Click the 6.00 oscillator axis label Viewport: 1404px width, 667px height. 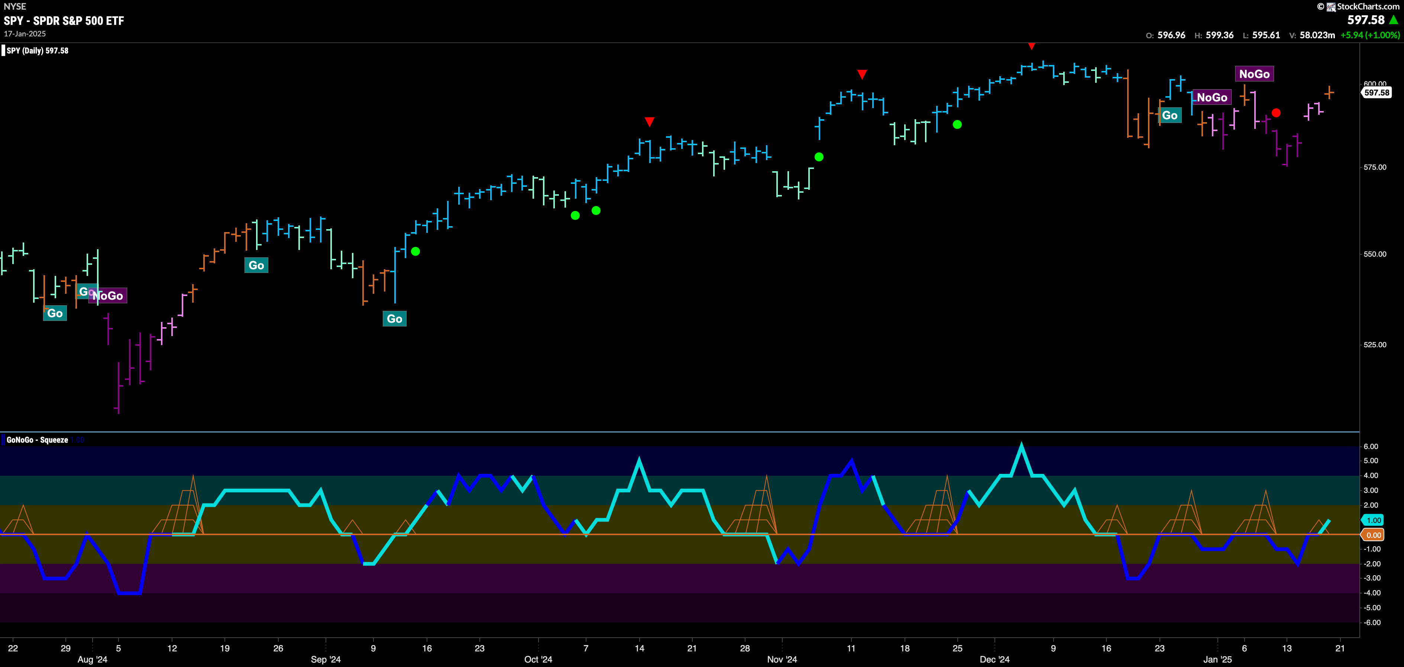(1371, 446)
